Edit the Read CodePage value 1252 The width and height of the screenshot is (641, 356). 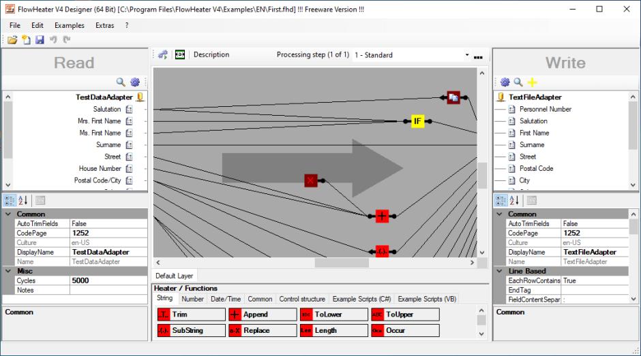click(108, 233)
